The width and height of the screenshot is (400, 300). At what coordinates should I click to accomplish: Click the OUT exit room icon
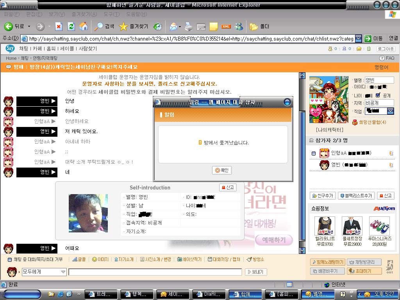click(x=389, y=267)
